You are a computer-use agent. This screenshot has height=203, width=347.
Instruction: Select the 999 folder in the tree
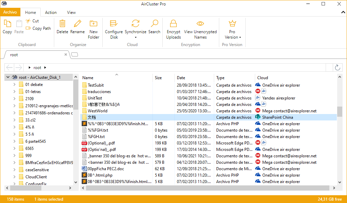click(28, 156)
